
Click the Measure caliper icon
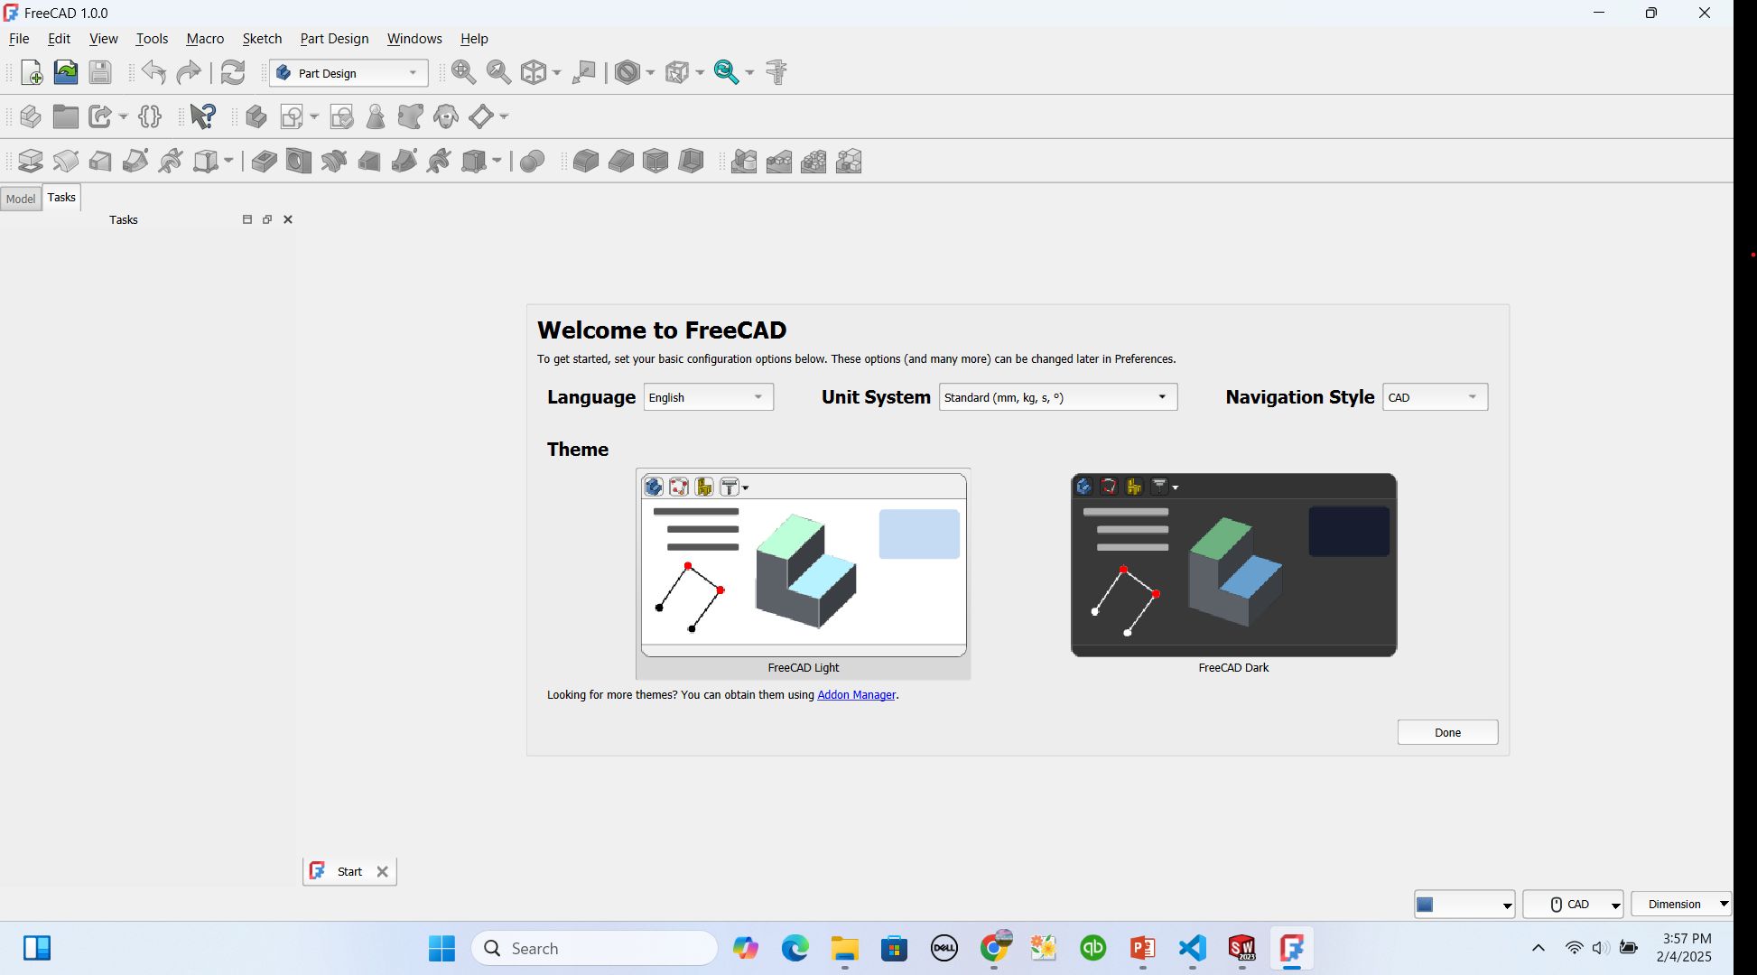[x=776, y=72]
